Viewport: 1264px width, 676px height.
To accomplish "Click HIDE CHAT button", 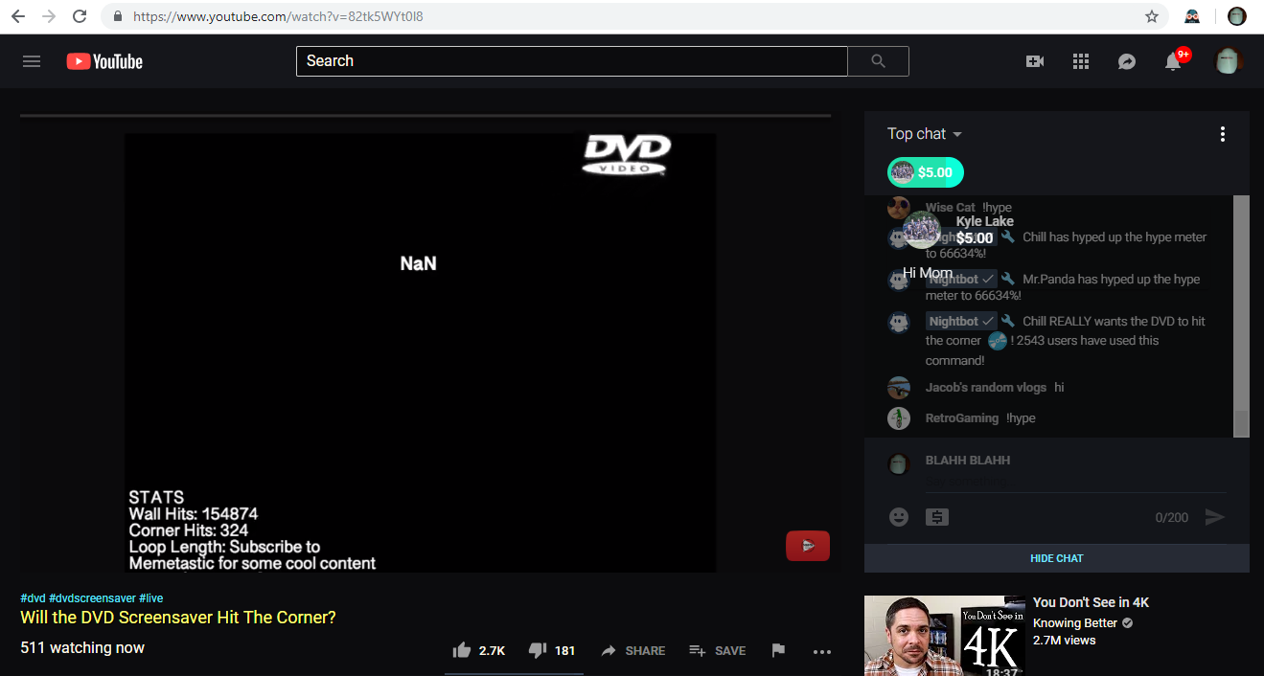I will coord(1057,558).
